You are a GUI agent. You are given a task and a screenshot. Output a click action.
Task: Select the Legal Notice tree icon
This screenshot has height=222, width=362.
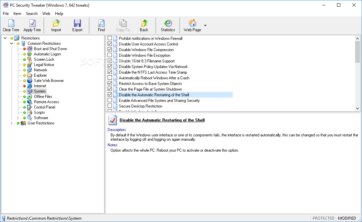30,65
